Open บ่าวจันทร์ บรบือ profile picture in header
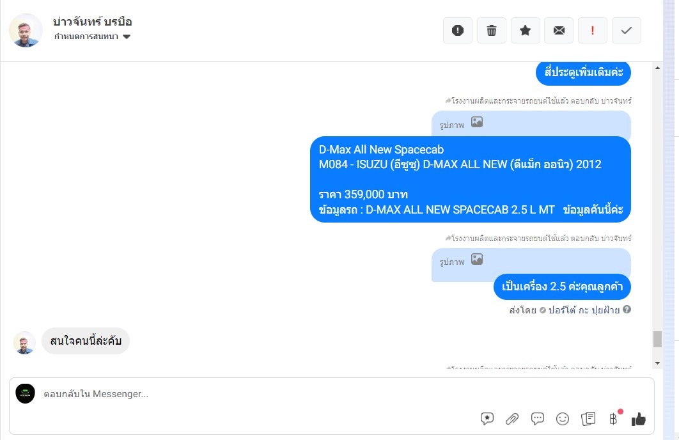The width and height of the screenshot is (679, 440). [x=26, y=30]
